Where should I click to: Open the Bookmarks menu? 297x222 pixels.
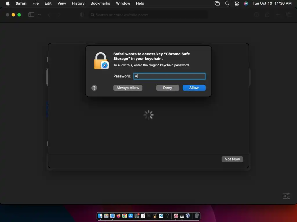point(100,3)
